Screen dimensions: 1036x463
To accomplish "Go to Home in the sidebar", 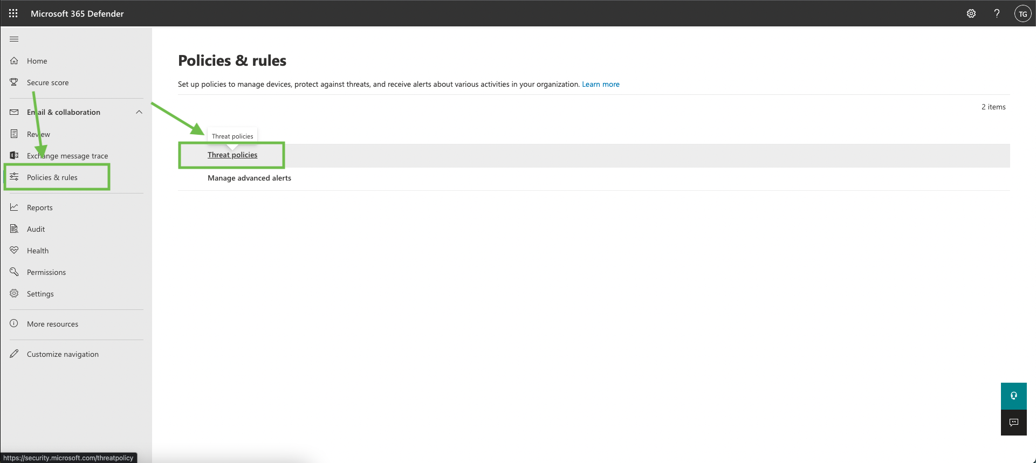I will tap(37, 61).
